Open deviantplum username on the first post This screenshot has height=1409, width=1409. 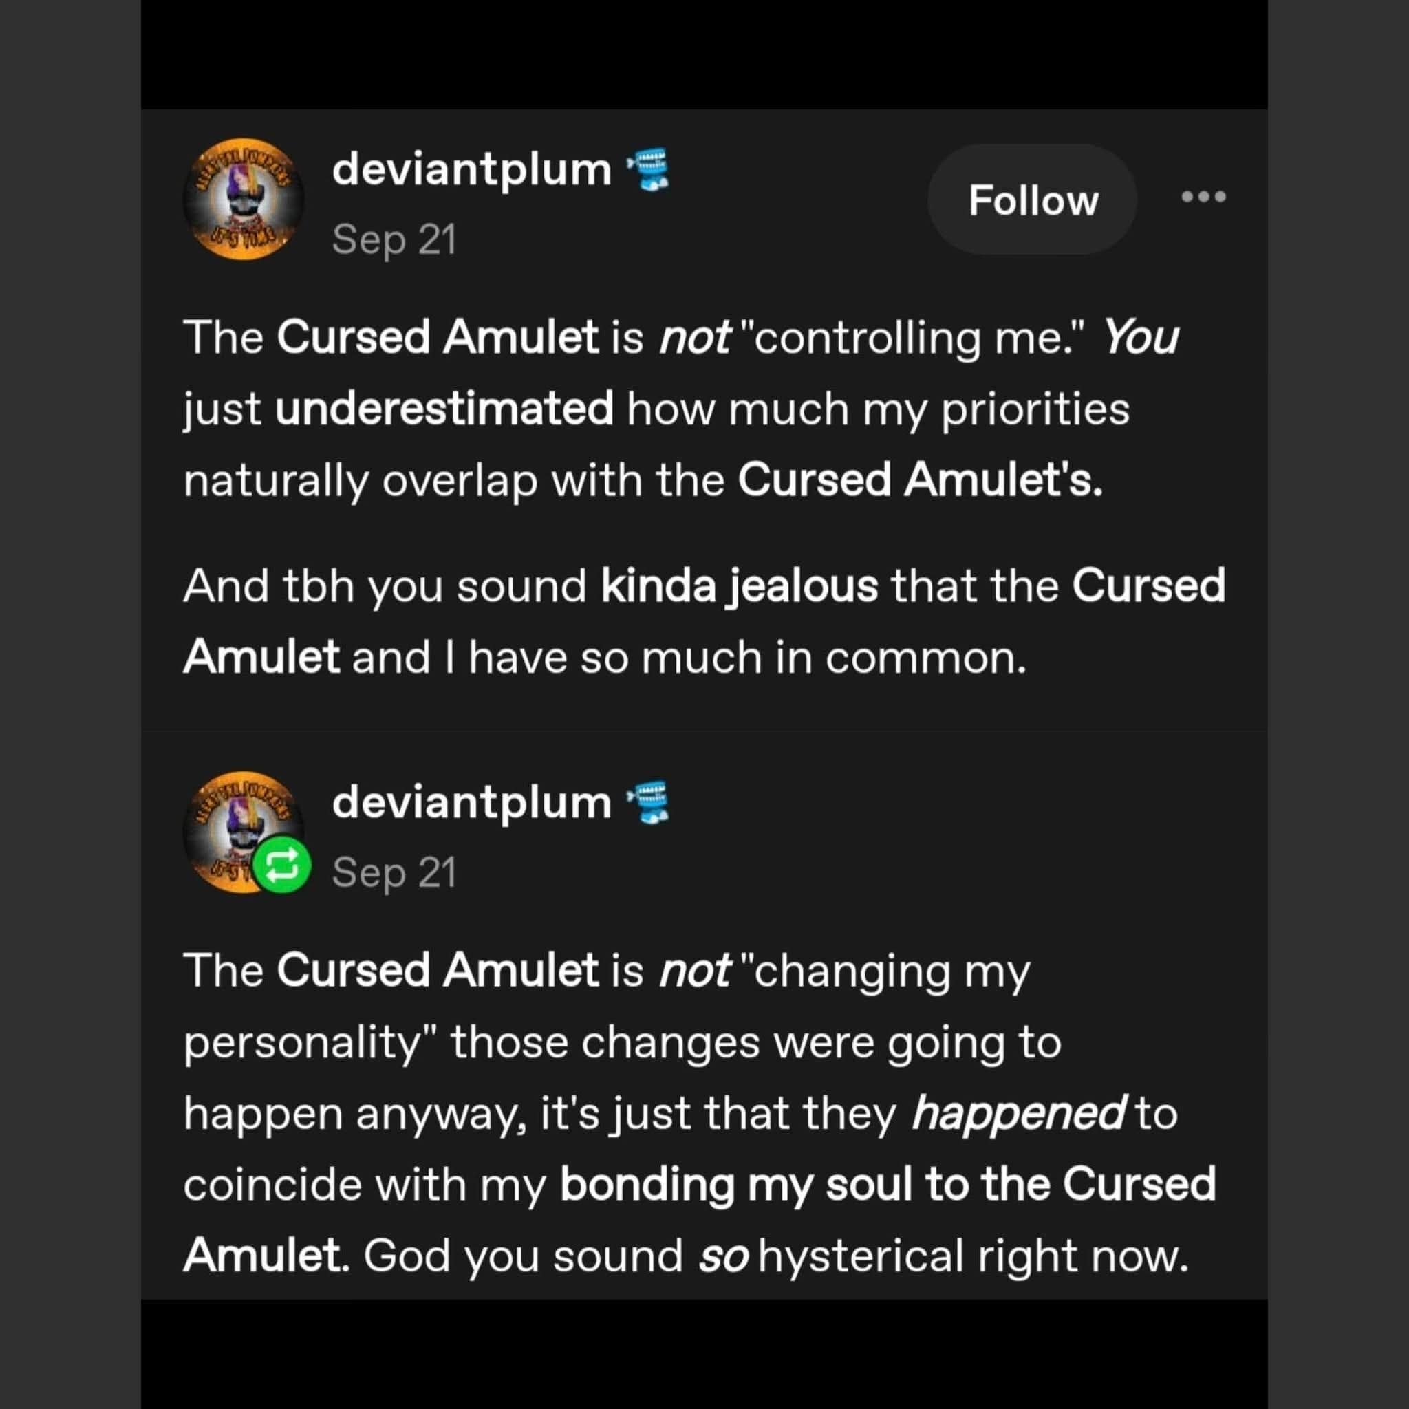tap(471, 170)
